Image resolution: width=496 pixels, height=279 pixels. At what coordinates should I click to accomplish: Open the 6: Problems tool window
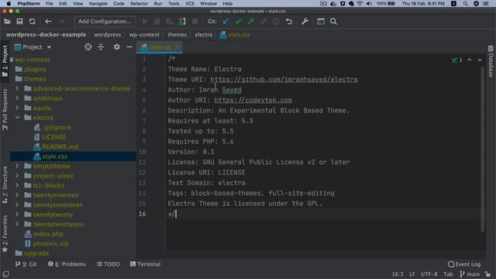point(67,264)
